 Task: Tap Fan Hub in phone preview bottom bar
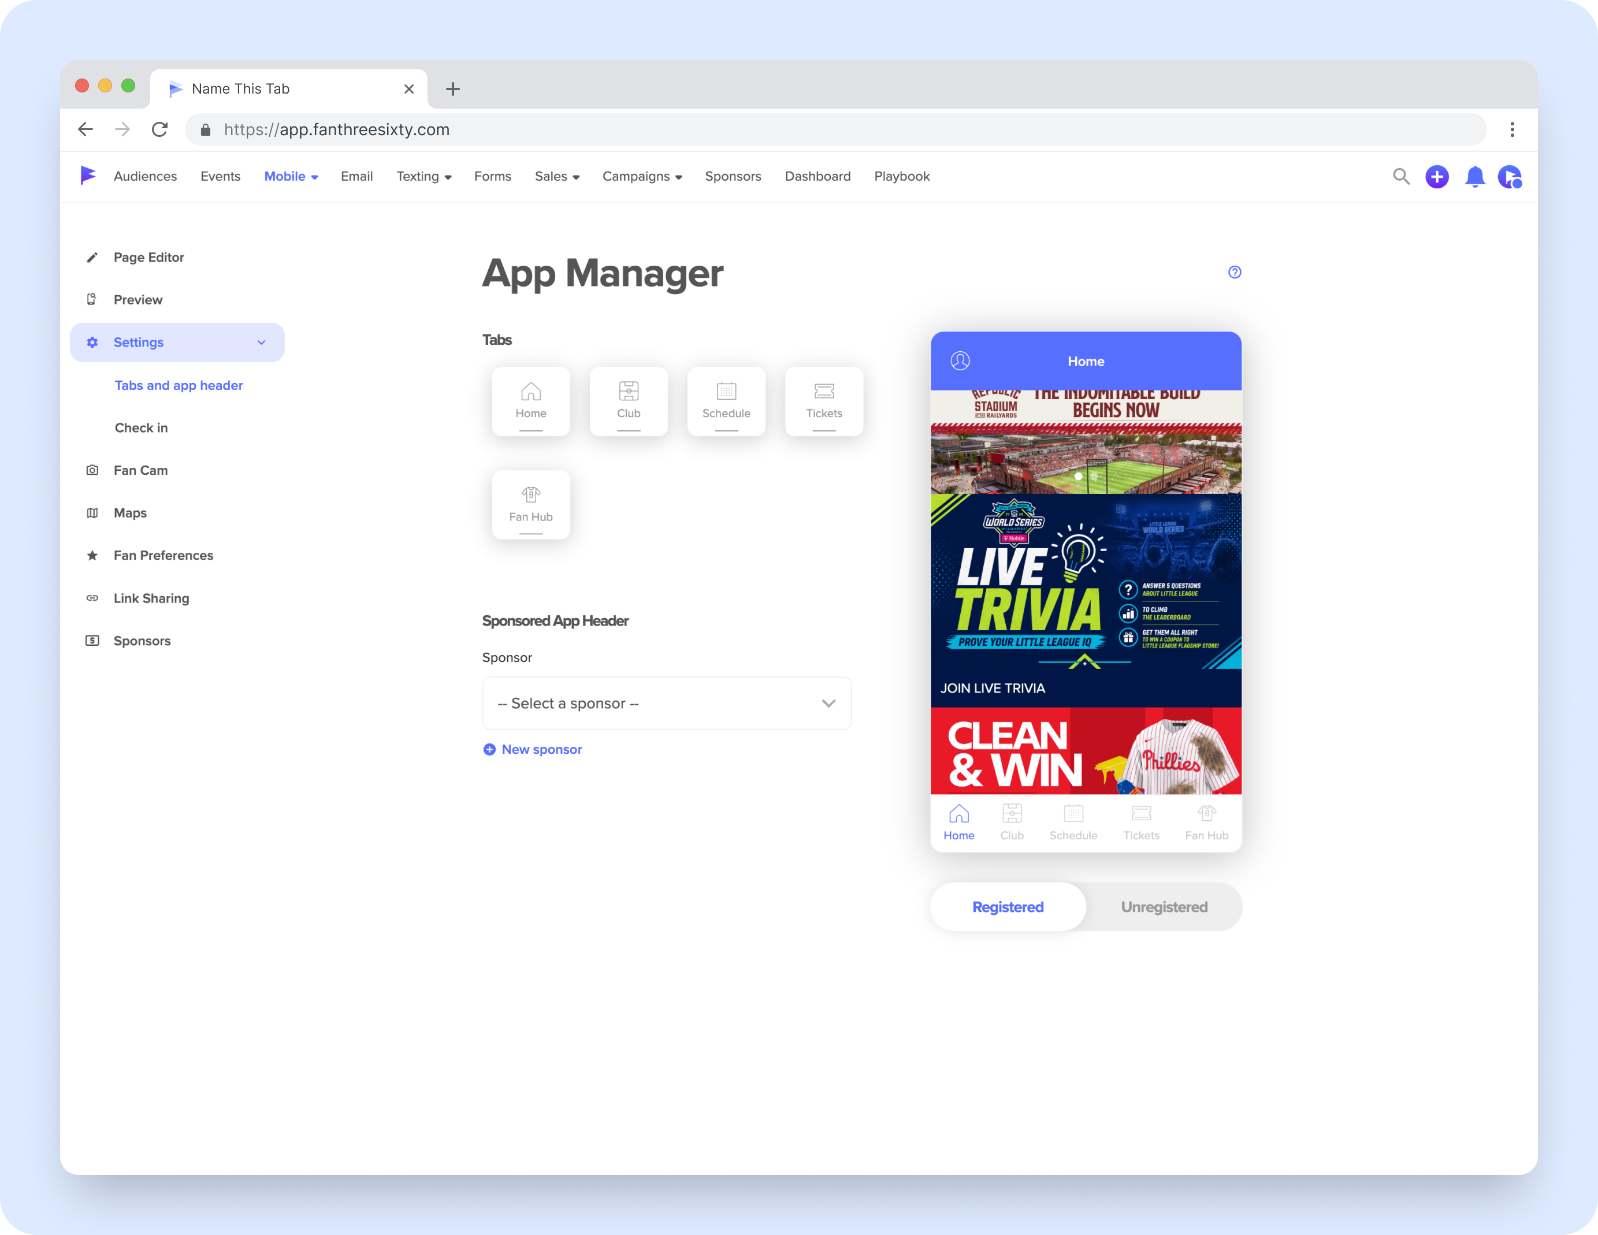click(1206, 823)
